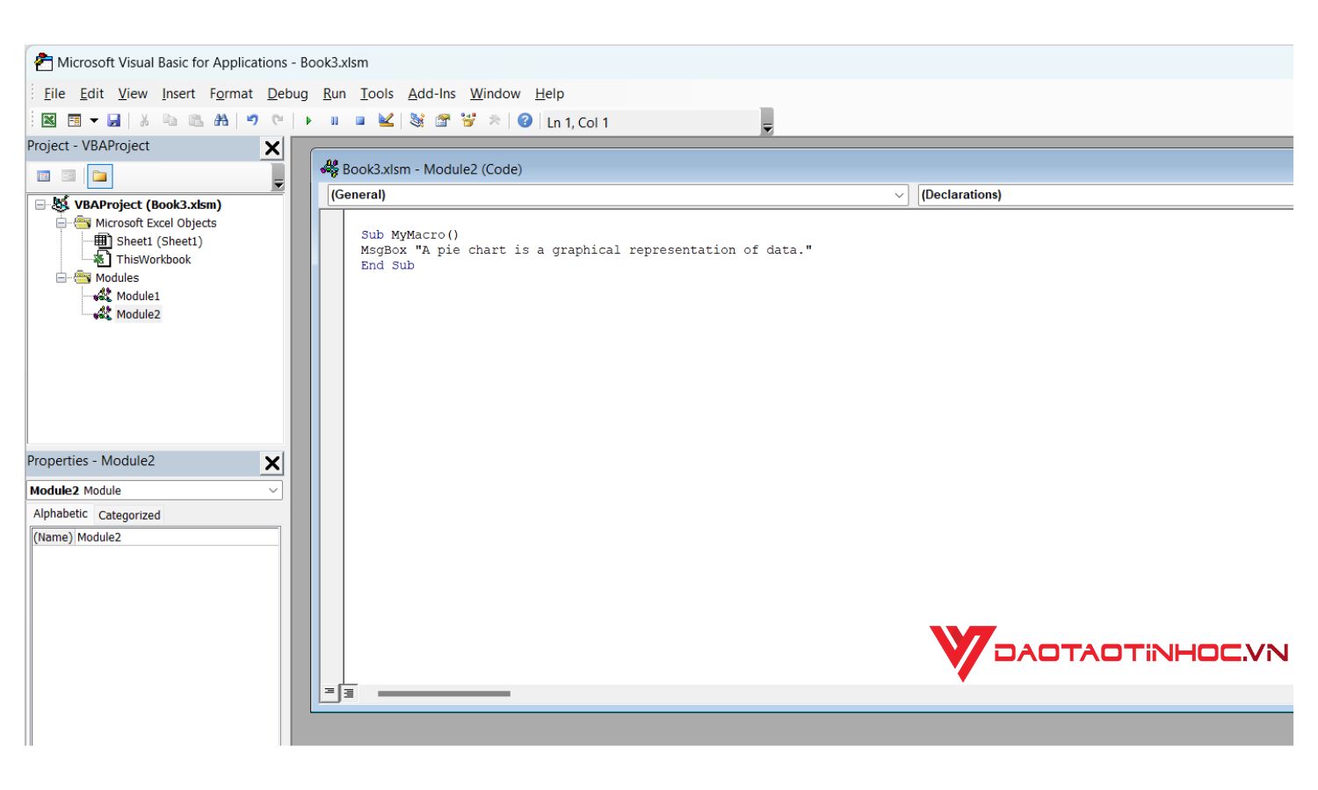The width and height of the screenshot is (1318, 790).
Task: Open the Add-Ins menu
Action: [x=431, y=93]
